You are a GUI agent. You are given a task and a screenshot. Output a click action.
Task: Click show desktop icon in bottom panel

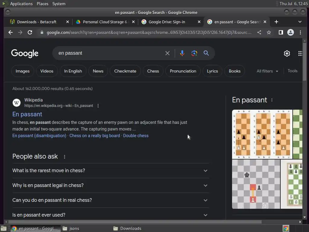pos(4,228)
